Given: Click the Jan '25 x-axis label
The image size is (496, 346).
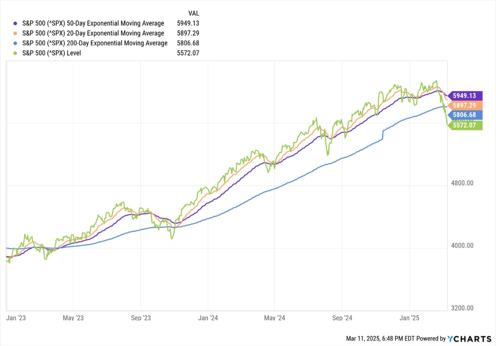Looking at the screenshot, I should (x=409, y=318).
